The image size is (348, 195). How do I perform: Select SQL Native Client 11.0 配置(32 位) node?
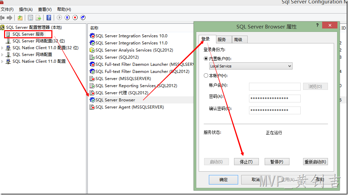tap(46, 48)
